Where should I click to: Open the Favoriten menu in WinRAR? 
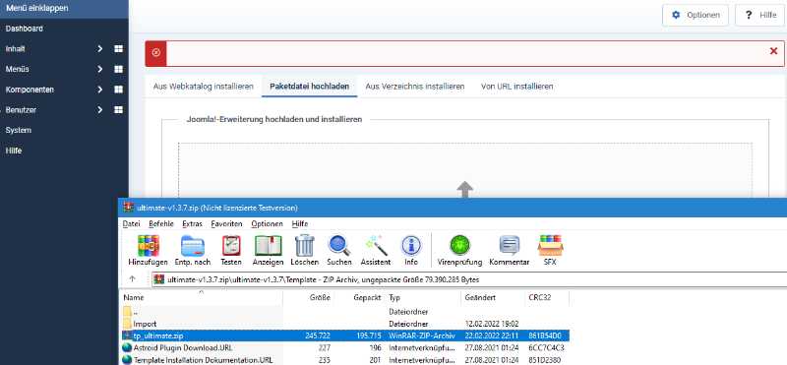pyautogui.click(x=226, y=223)
